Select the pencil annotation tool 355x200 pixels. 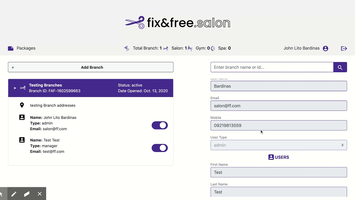click(14, 194)
